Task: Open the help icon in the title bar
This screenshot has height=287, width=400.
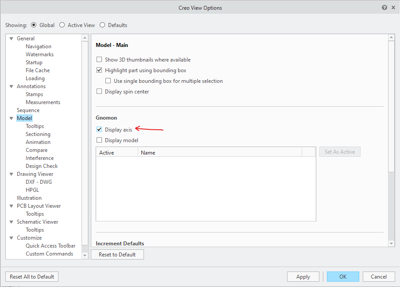Action: pyautogui.click(x=384, y=7)
